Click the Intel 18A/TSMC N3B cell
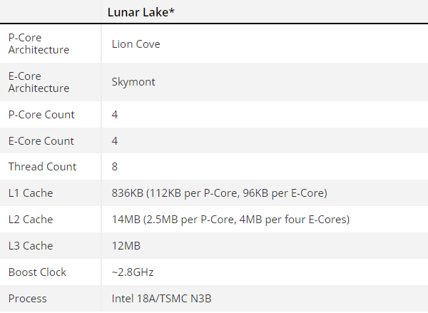Viewport: 428px width, 313px height. click(x=163, y=298)
